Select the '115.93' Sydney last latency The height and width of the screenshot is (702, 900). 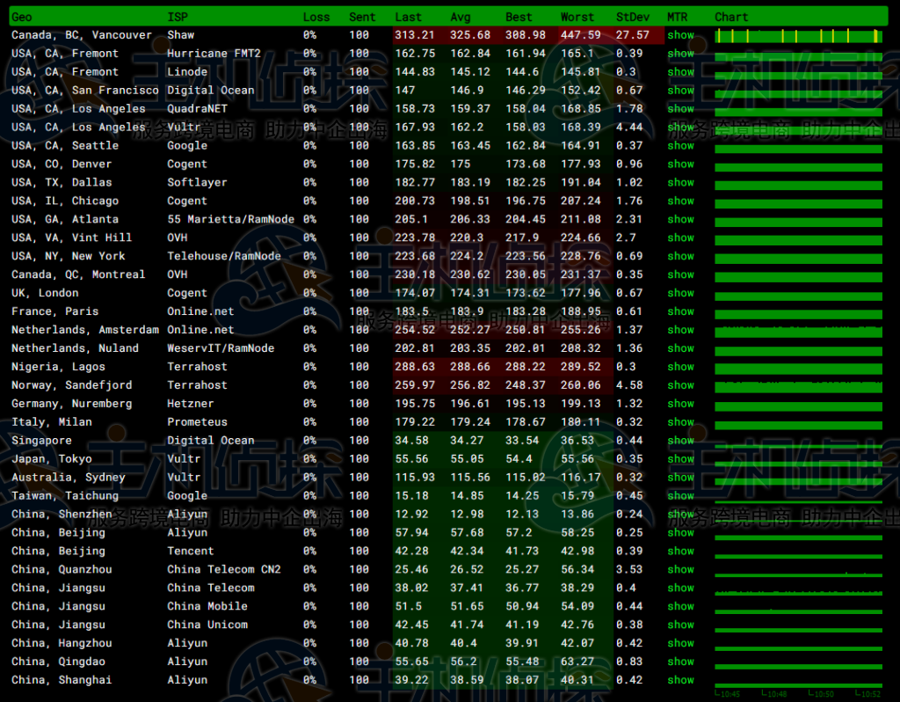(415, 477)
